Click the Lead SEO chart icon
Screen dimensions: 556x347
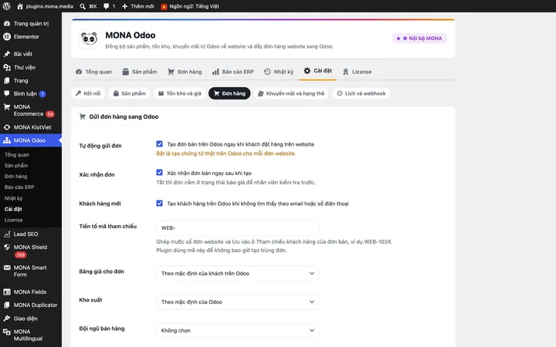click(x=7, y=234)
